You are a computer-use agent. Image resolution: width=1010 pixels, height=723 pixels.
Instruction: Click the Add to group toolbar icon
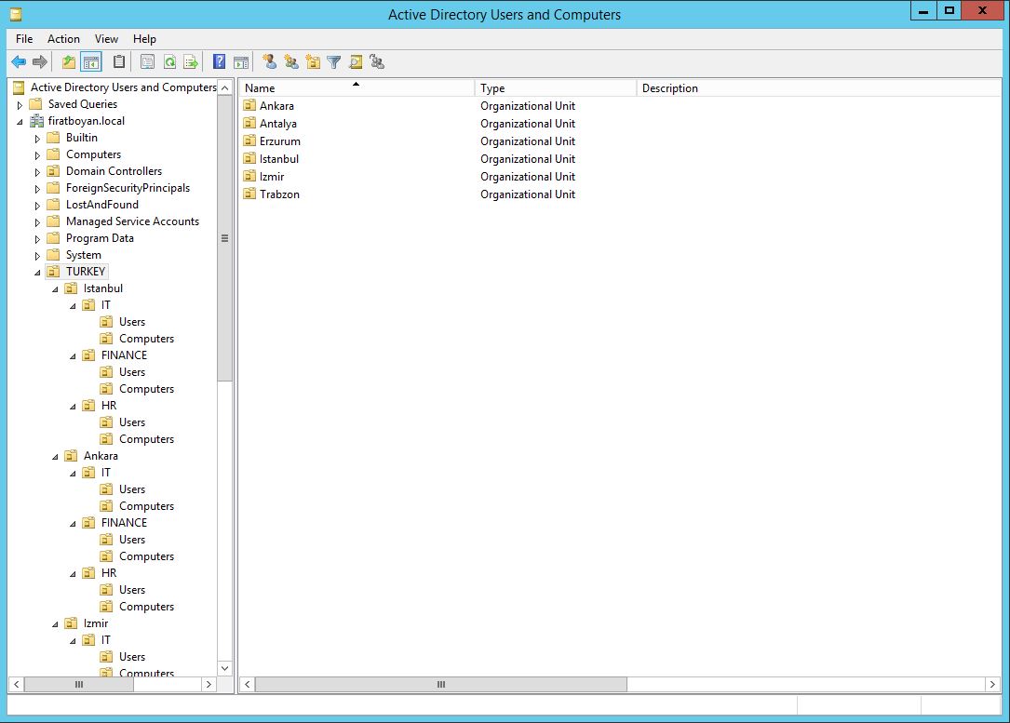pos(377,61)
